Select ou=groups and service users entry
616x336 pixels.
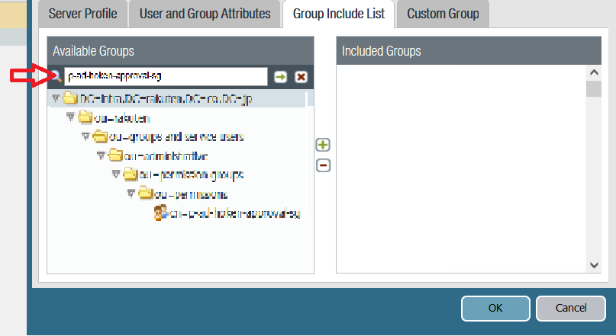point(177,137)
